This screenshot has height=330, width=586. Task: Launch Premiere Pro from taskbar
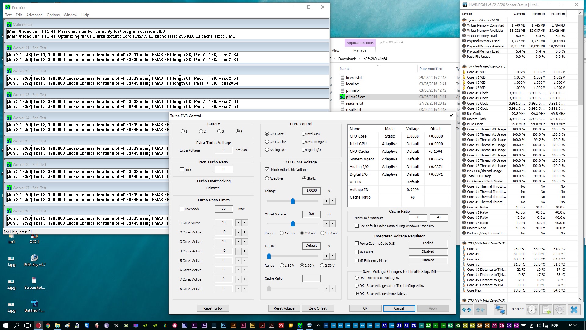click(x=194, y=325)
